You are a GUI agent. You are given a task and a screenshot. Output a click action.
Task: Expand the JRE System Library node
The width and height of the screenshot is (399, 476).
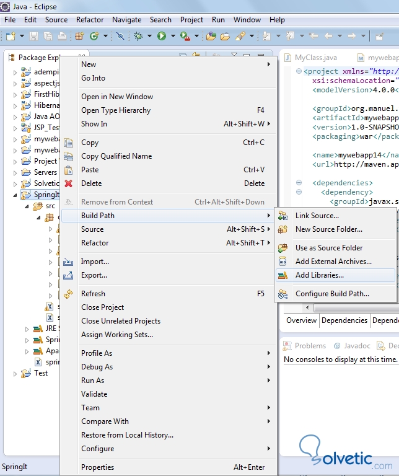pyautogui.click(x=27, y=329)
